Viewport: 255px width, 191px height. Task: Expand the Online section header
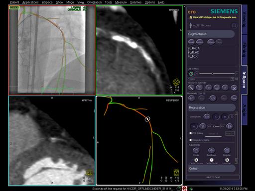pos(212,169)
